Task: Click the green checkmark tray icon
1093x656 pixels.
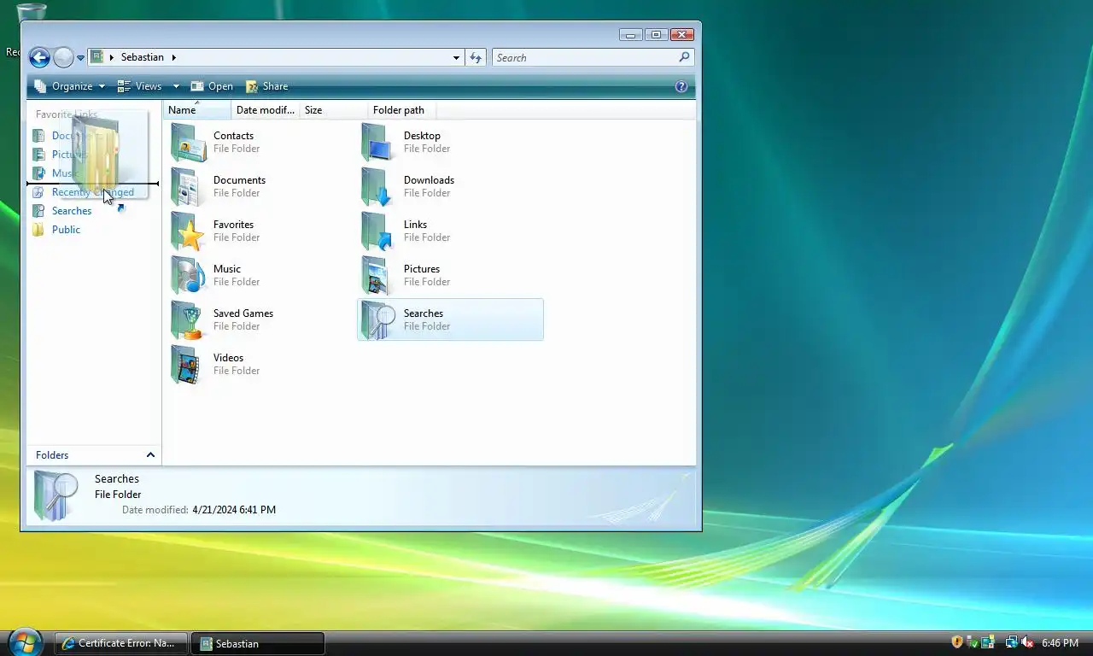Action: pyautogui.click(x=973, y=642)
